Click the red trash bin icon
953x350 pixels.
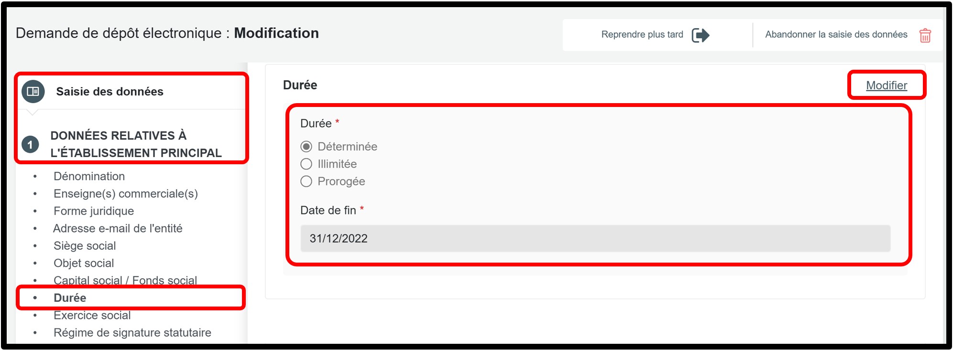(x=925, y=35)
